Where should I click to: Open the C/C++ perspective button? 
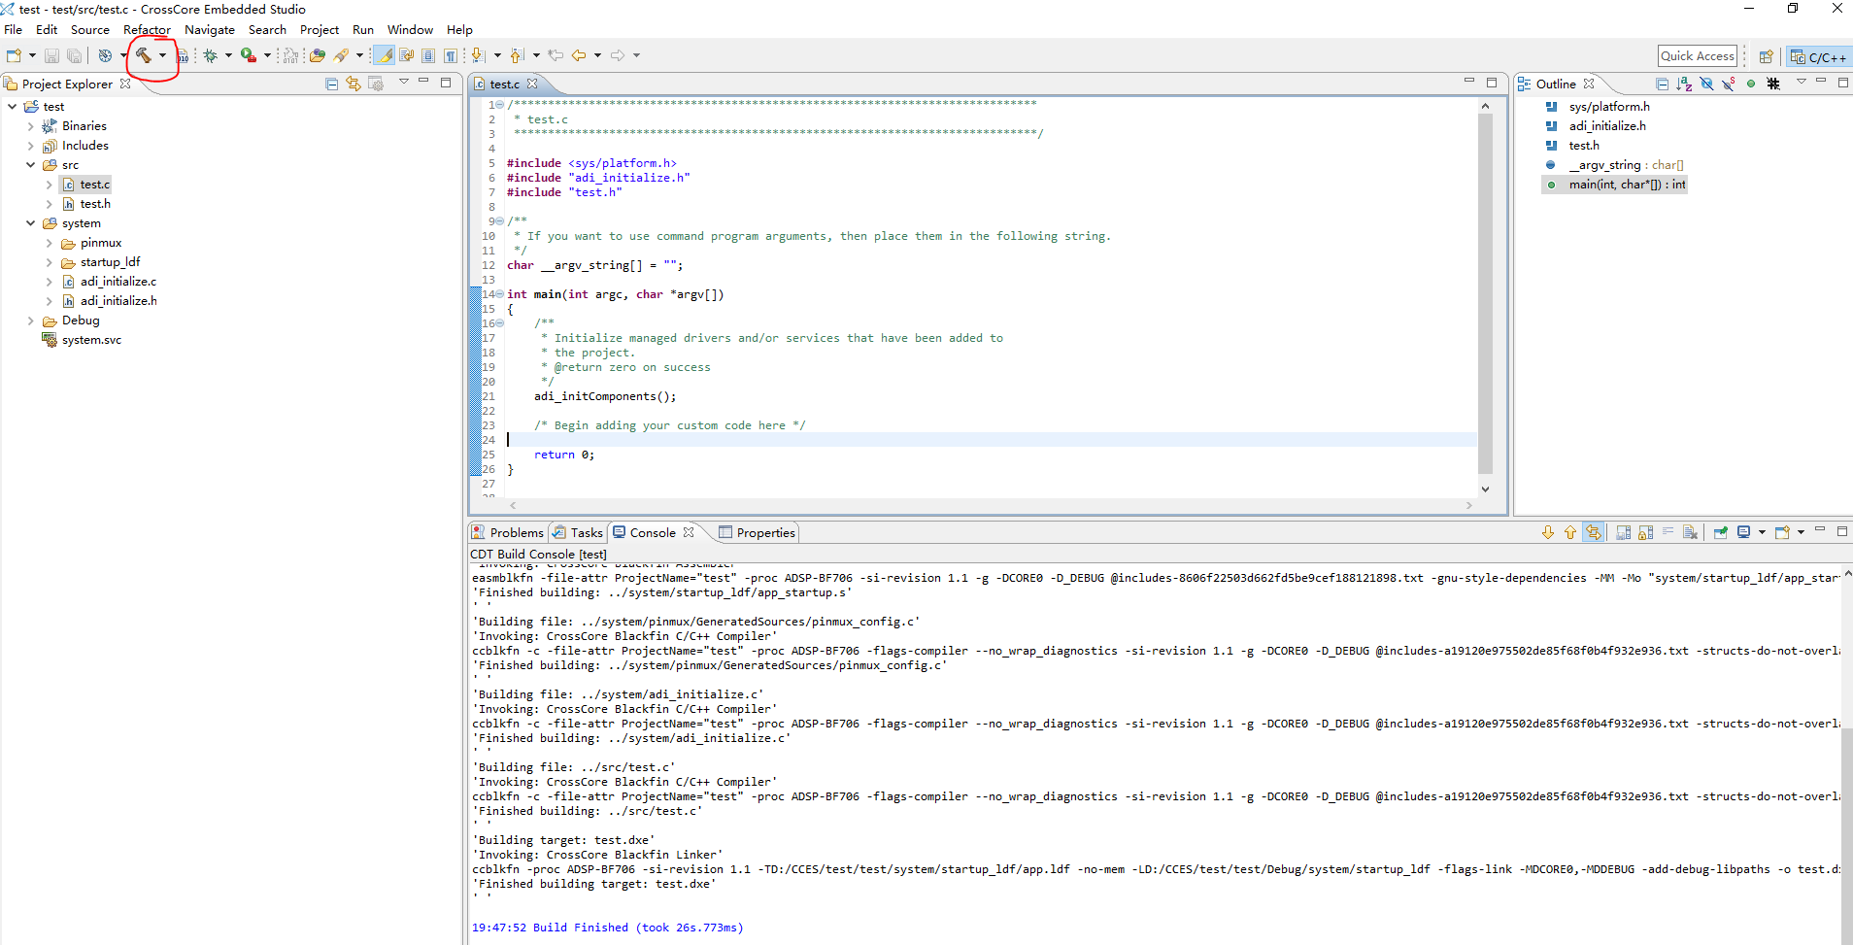click(1817, 55)
